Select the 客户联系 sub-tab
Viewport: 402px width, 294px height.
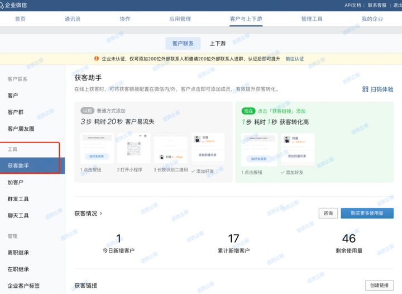pos(183,44)
